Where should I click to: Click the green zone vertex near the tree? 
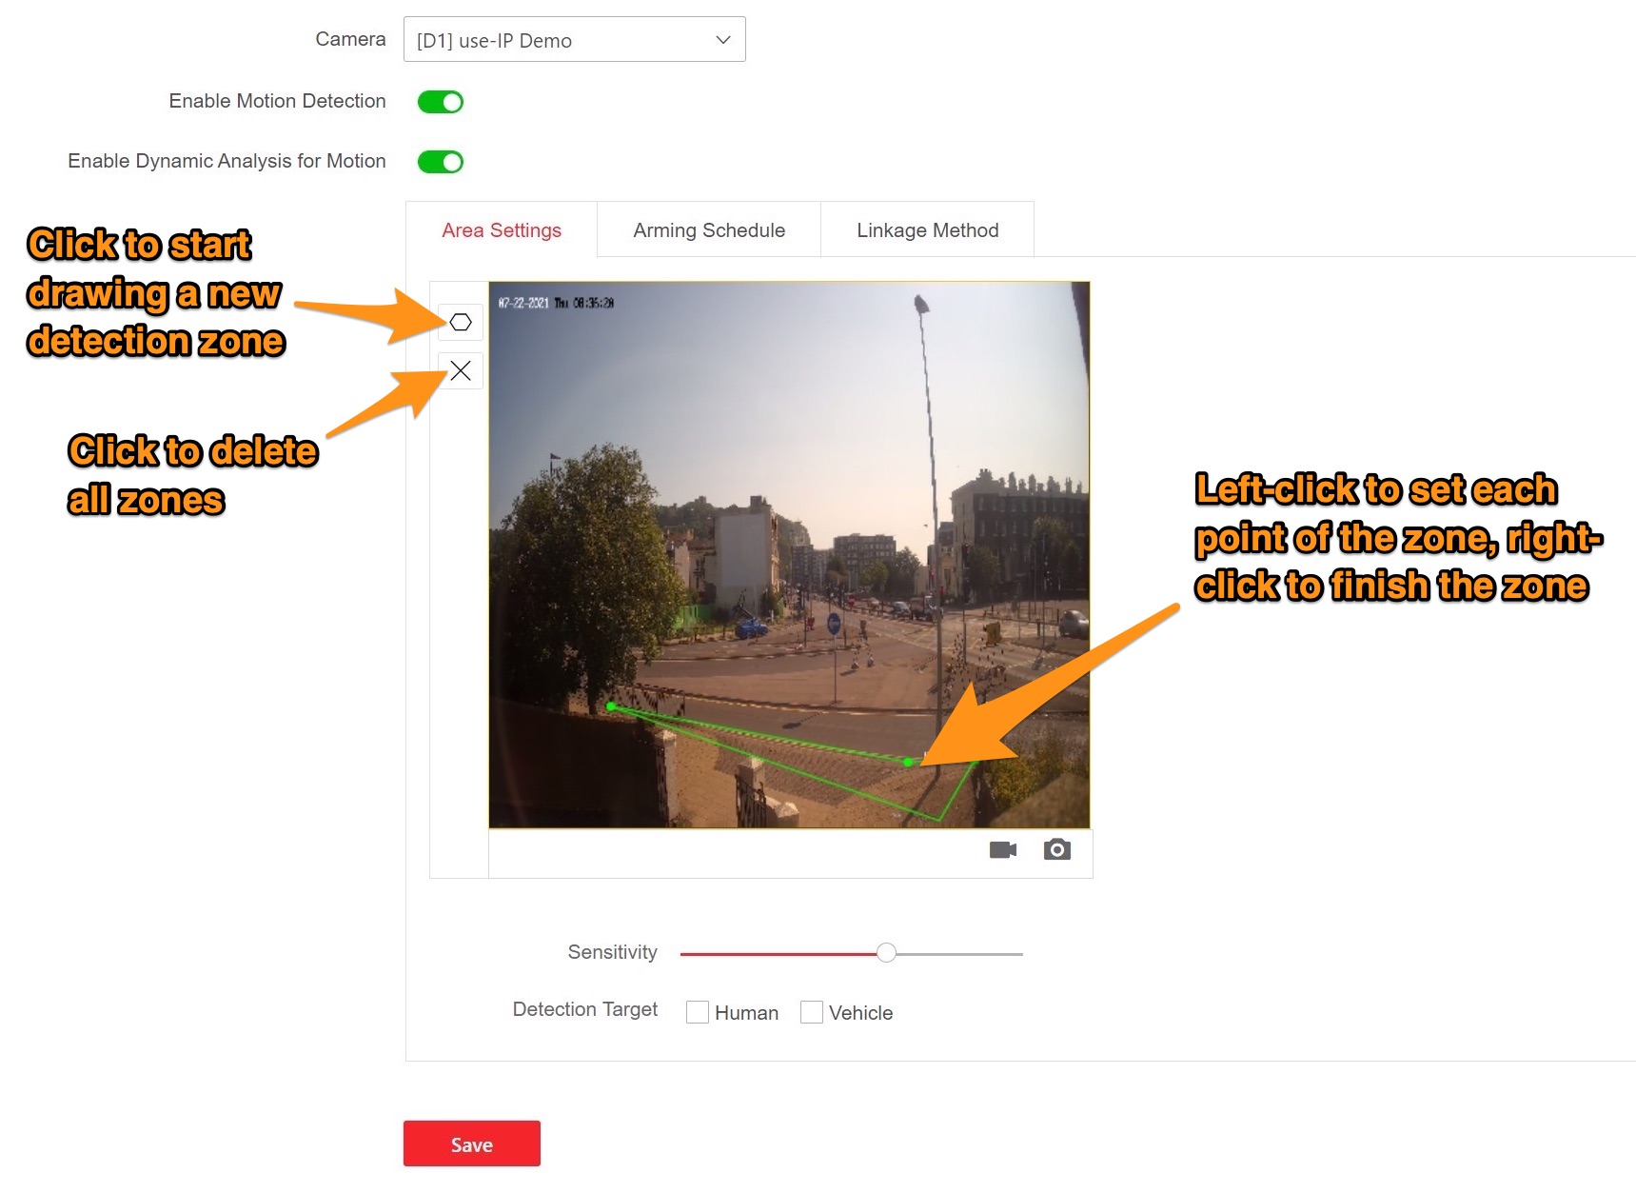(611, 706)
